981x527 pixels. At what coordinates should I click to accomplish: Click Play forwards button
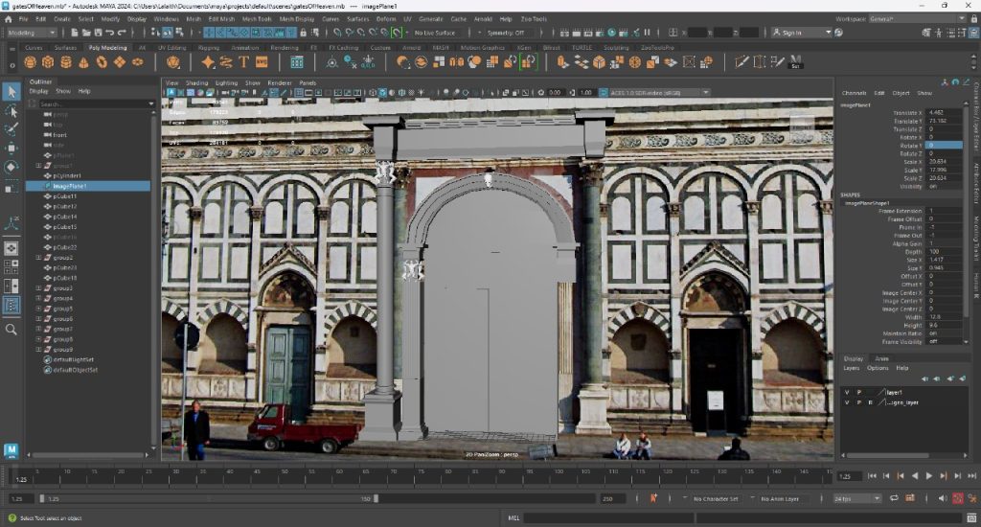coord(929,476)
